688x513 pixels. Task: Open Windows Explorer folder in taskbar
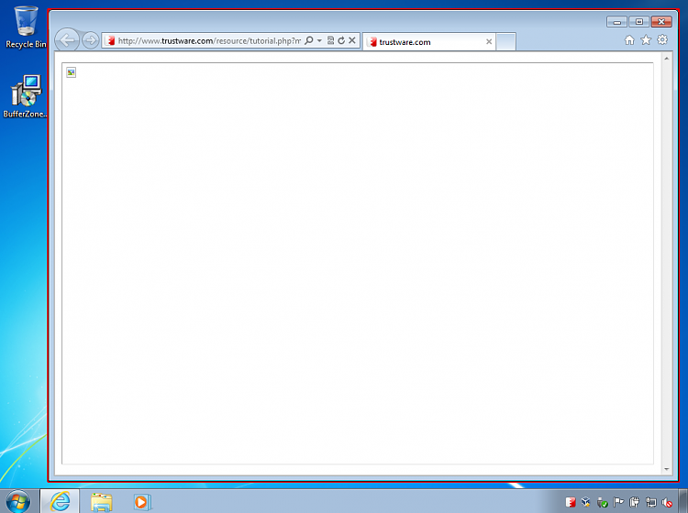(x=101, y=502)
